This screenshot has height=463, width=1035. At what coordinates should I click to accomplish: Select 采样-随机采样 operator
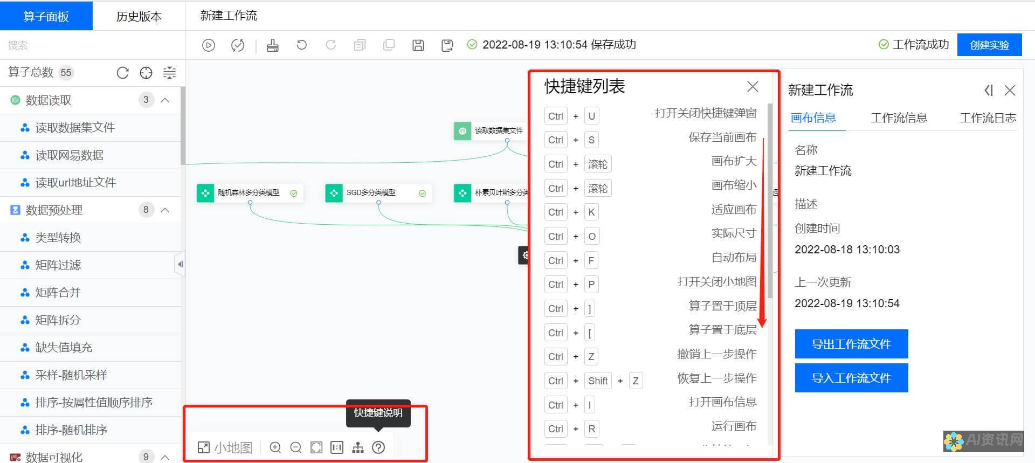click(x=90, y=375)
